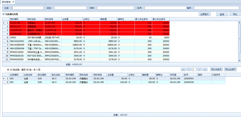Click the 最小安全库存 column header

(143, 19)
